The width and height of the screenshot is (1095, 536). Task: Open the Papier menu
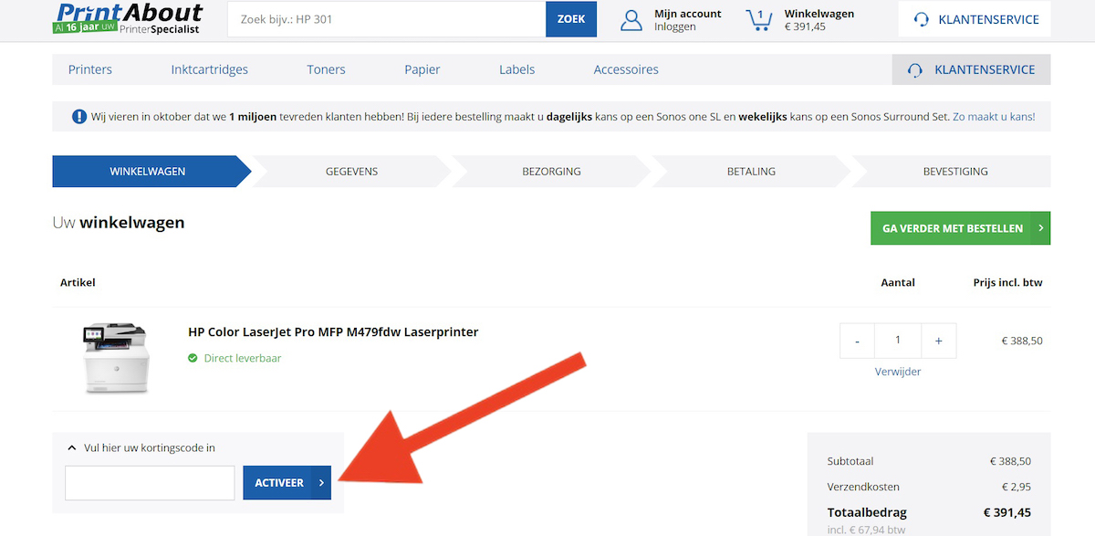(422, 69)
